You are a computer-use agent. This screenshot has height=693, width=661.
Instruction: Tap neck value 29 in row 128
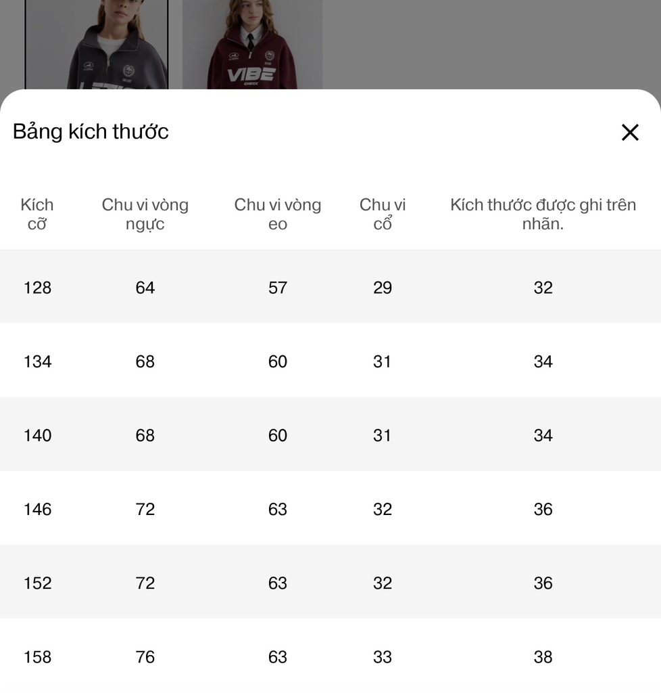[x=382, y=288]
